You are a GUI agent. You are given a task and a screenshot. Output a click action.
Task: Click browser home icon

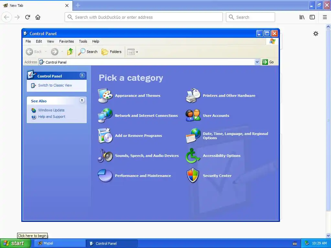pyautogui.click(x=38, y=17)
